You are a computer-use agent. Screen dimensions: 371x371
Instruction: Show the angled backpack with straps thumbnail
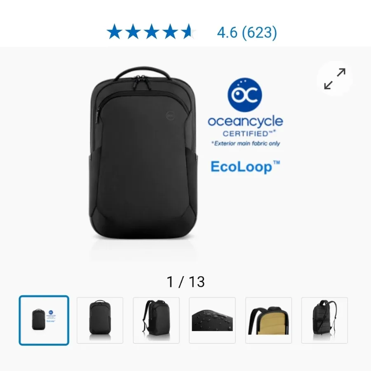pyautogui.click(x=156, y=320)
